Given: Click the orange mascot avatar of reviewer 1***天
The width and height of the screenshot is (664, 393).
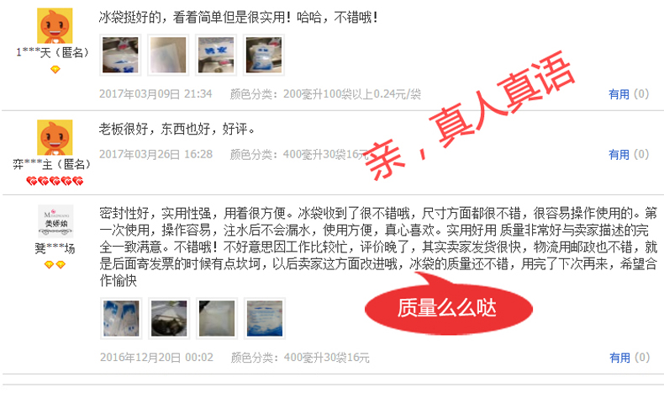Looking at the screenshot, I should click(55, 25).
